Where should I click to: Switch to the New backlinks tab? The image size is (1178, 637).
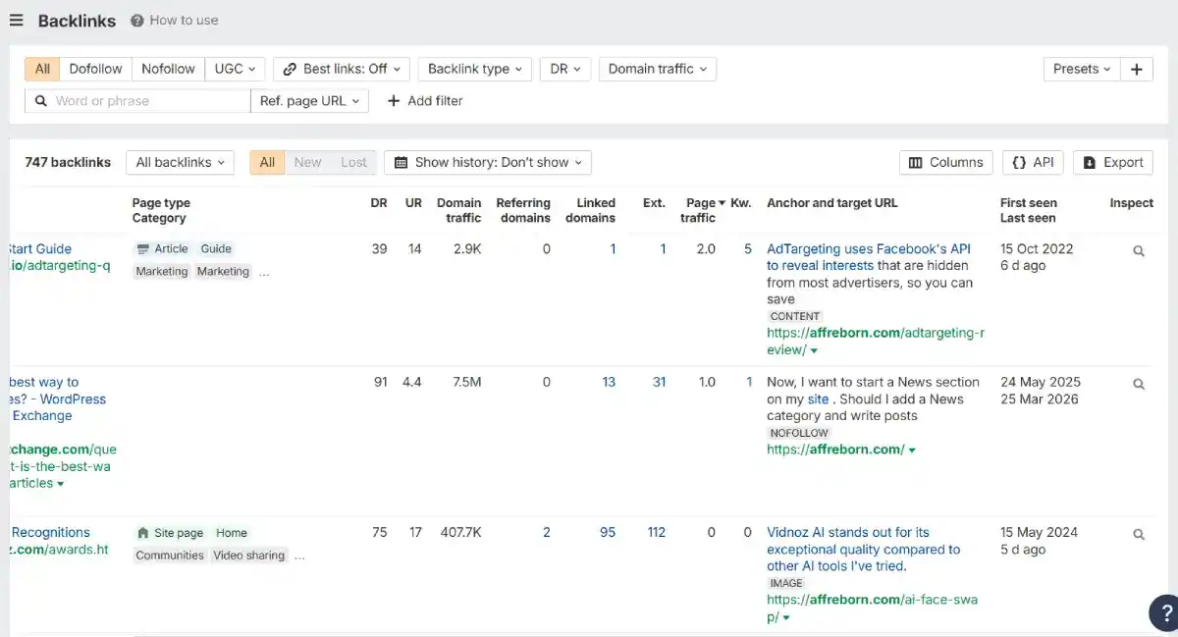(x=307, y=162)
